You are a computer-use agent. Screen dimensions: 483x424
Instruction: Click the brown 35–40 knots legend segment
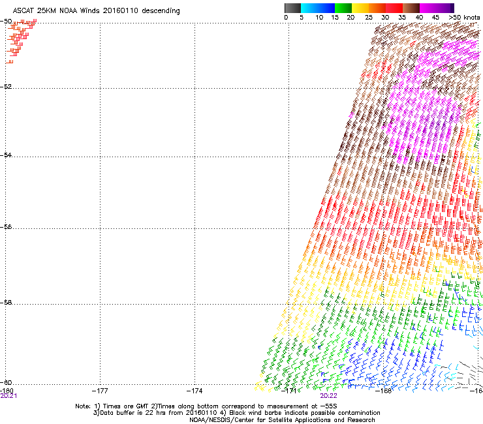coord(411,8)
